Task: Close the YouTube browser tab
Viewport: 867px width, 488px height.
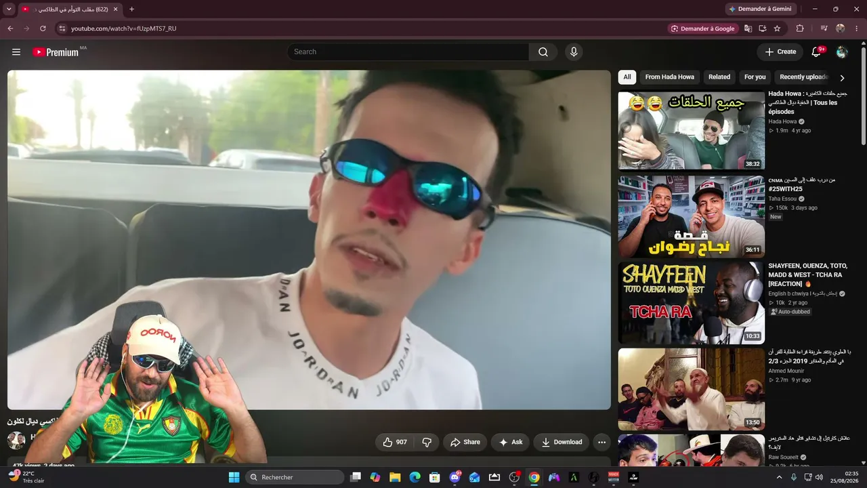Action: pos(115,9)
